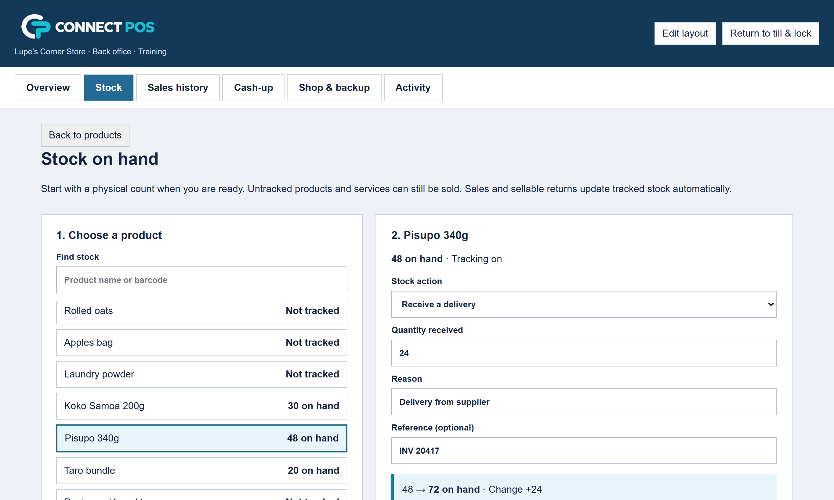This screenshot has height=500, width=834.
Task: Expand the Stock action dropdown
Action: (x=584, y=304)
